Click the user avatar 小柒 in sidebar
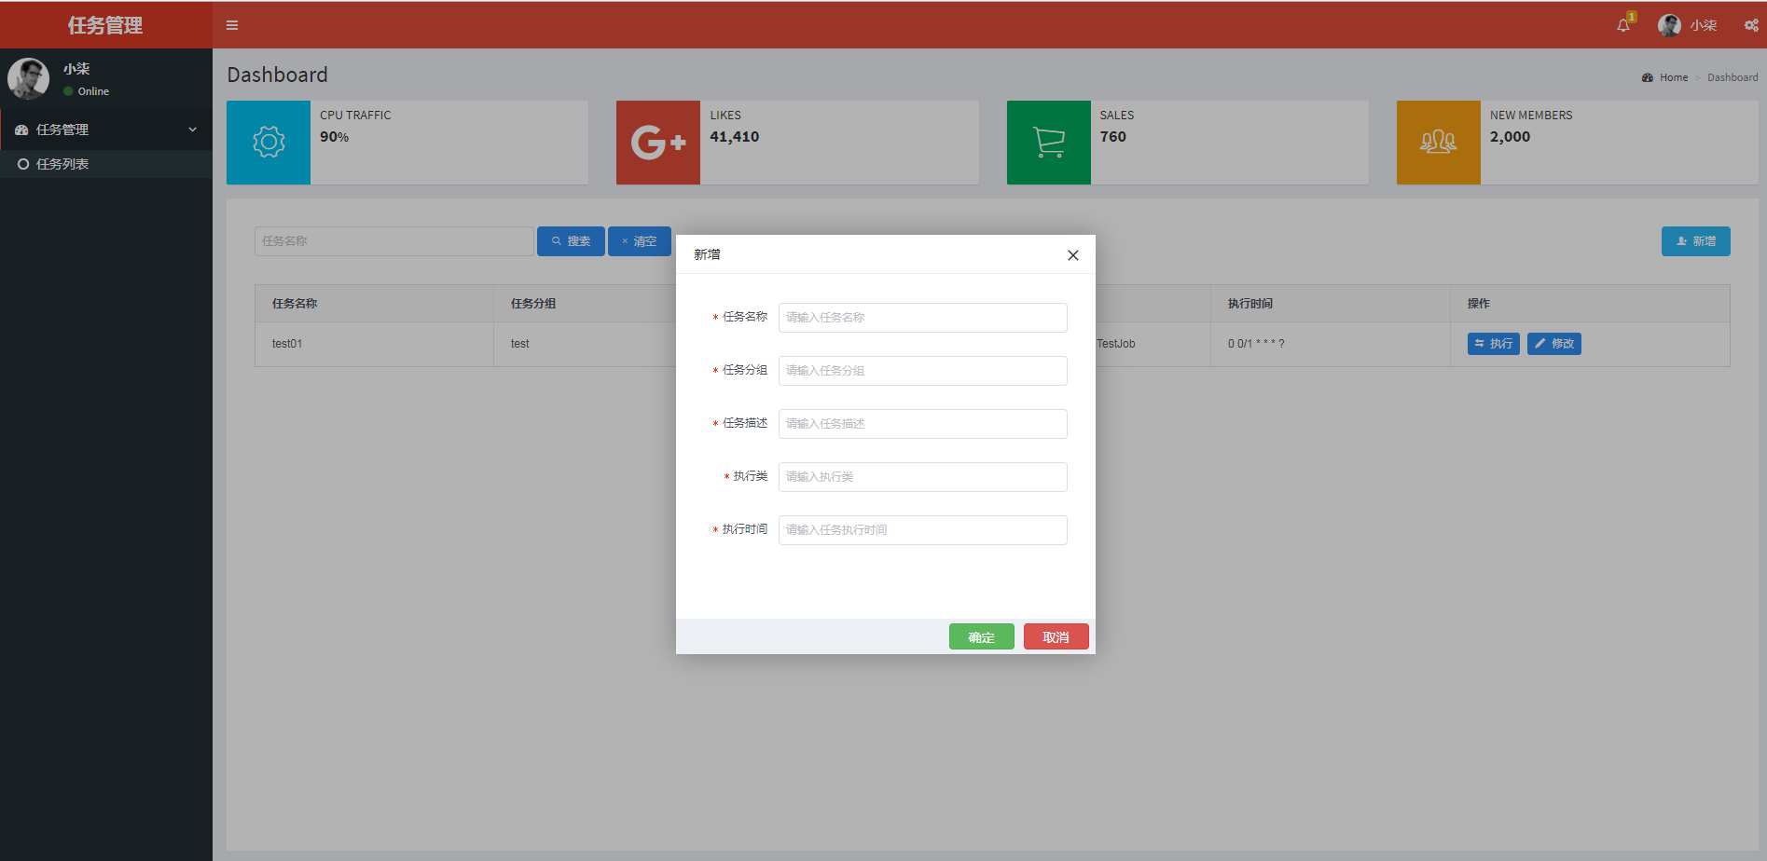 pyautogui.click(x=28, y=78)
